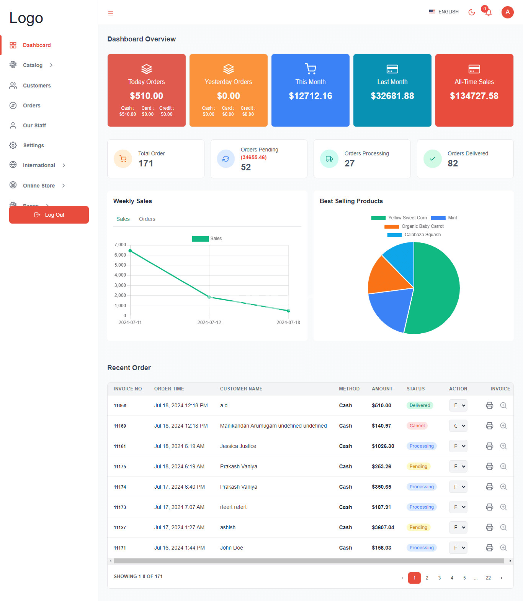Change ENGLISH language selector
The image size is (523, 601).
coord(444,12)
